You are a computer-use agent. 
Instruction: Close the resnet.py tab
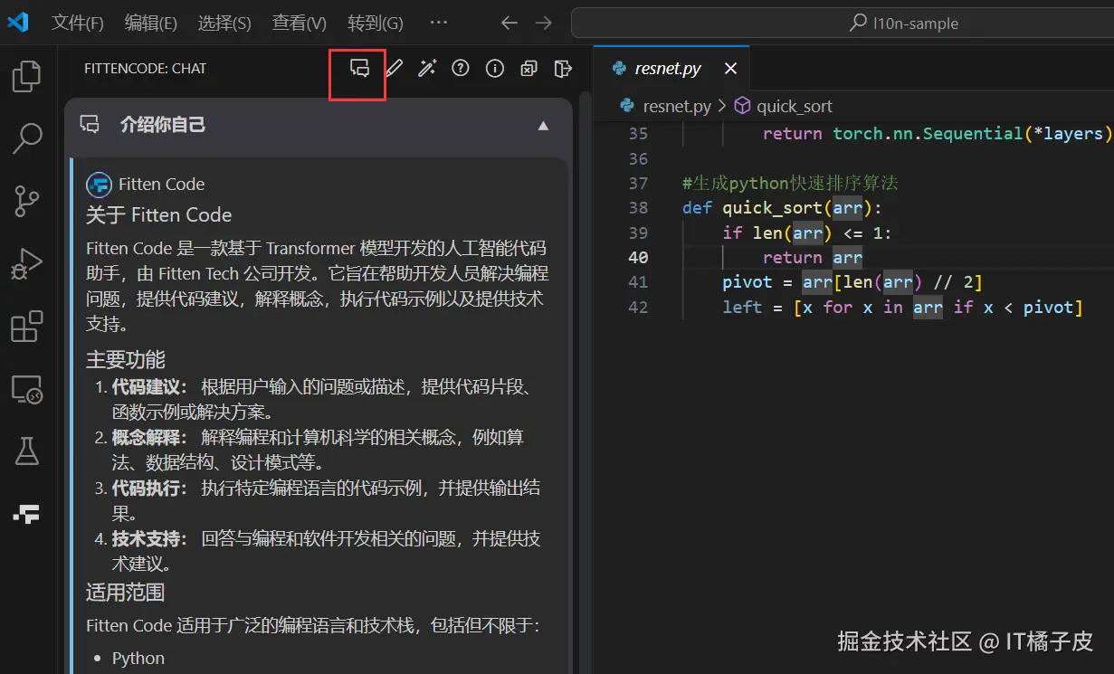[x=730, y=69]
